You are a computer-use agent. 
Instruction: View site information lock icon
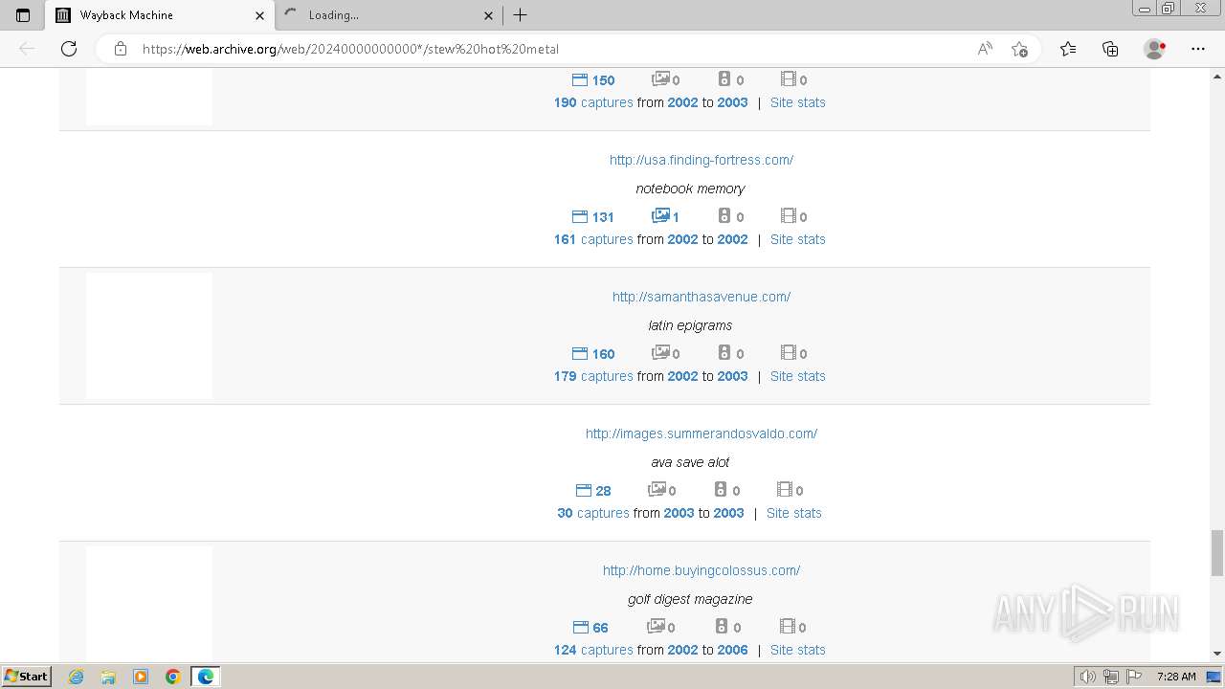(121, 49)
